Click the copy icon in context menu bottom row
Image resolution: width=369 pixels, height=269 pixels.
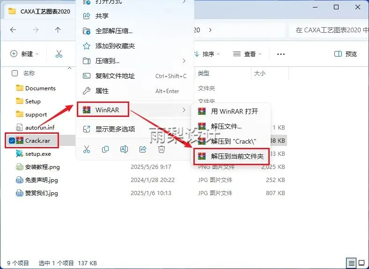click(x=105, y=149)
